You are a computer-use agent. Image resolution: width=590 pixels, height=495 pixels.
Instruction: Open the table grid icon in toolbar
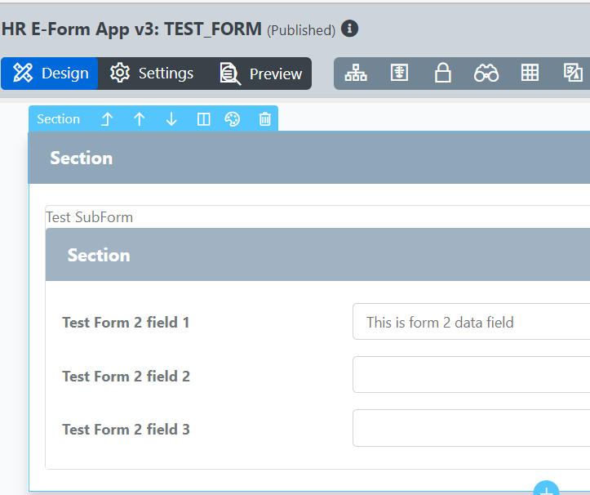tap(530, 73)
